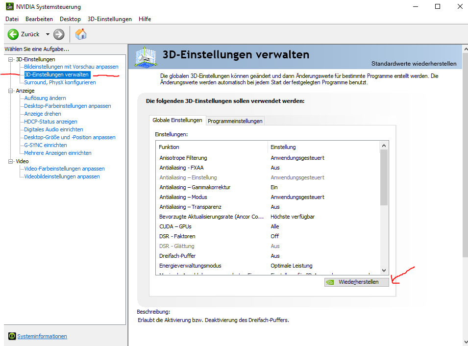The image size is (468, 346).
Task: Click the Höchste verfügbar setting value
Action: [x=293, y=217]
